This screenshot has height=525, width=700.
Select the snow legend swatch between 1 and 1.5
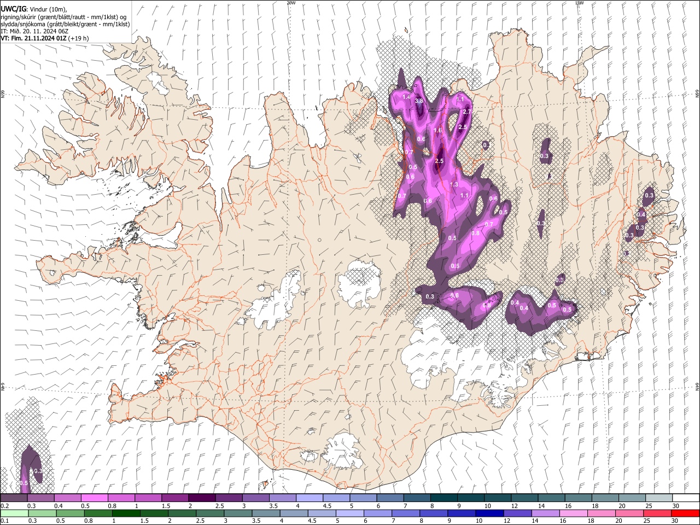coord(148,498)
